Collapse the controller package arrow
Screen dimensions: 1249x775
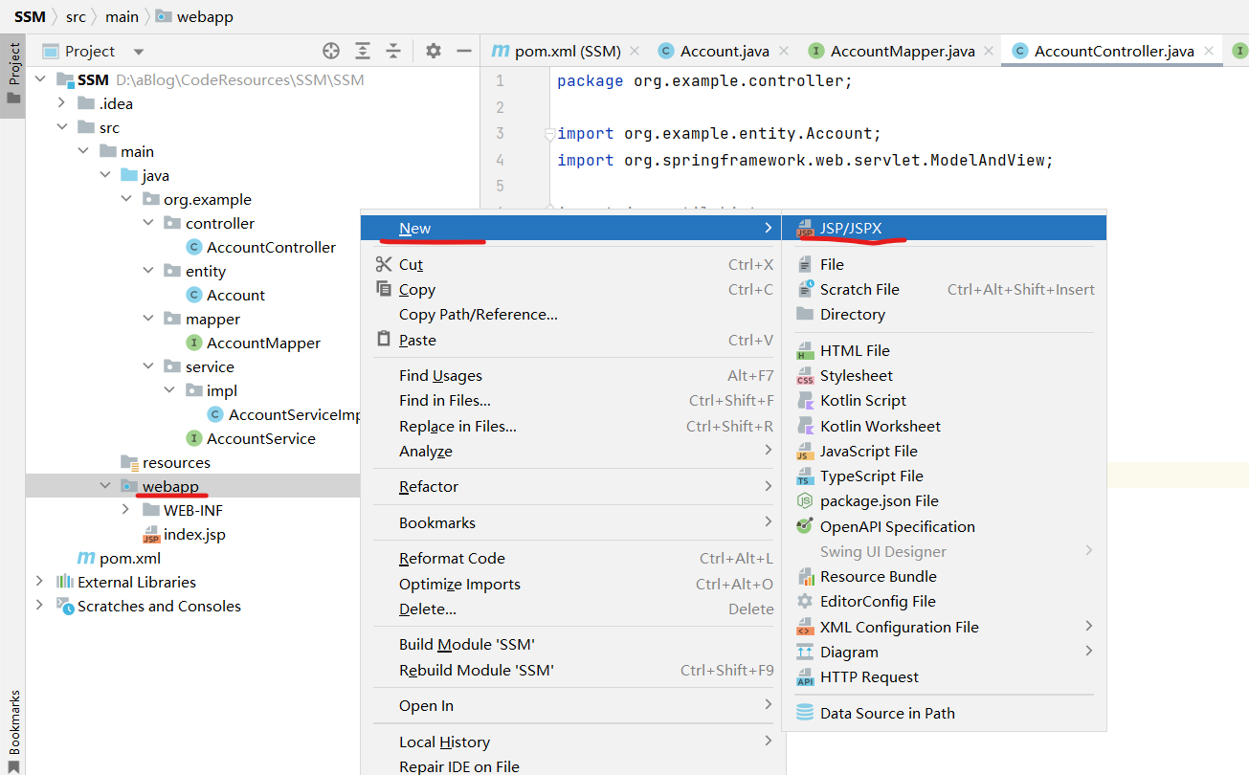[x=148, y=223]
